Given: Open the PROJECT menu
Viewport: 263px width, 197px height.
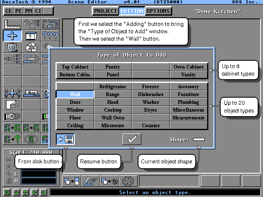Looking at the screenshot, I should pyautogui.click(x=105, y=11).
